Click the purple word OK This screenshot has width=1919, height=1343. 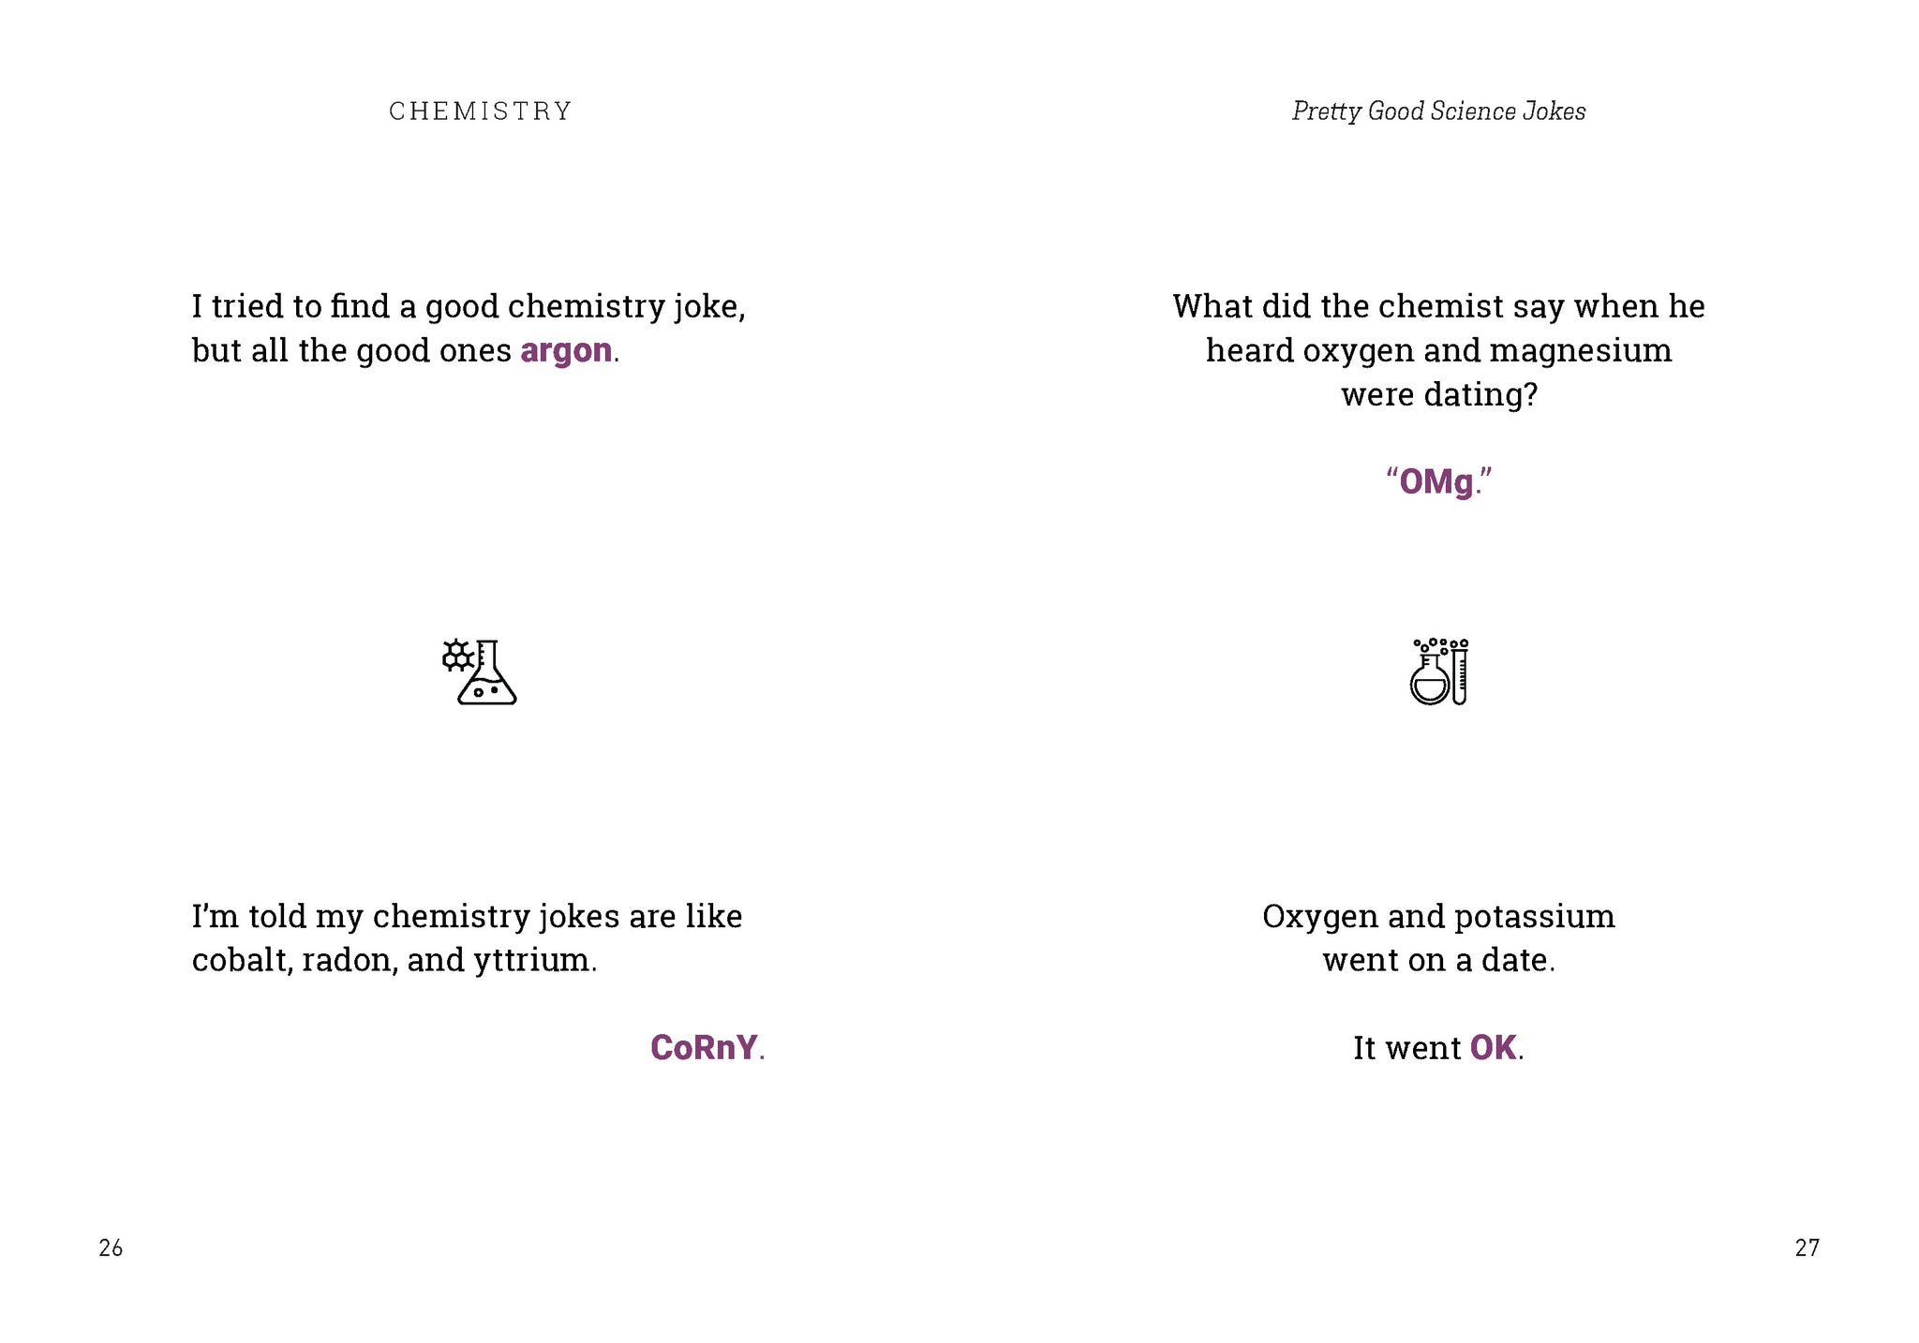pyautogui.click(x=1493, y=1047)
